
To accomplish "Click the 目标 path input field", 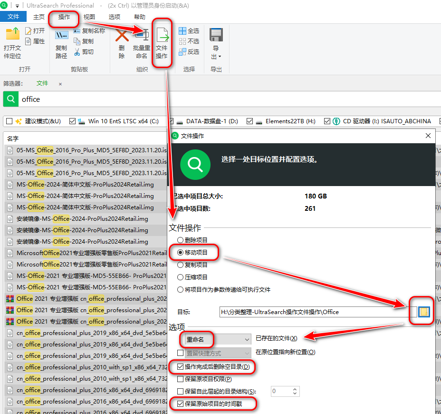I will [x=318, y=312].
